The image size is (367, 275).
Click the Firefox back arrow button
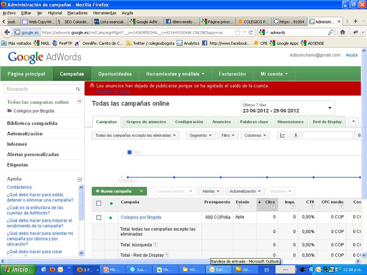pos(7,32)
